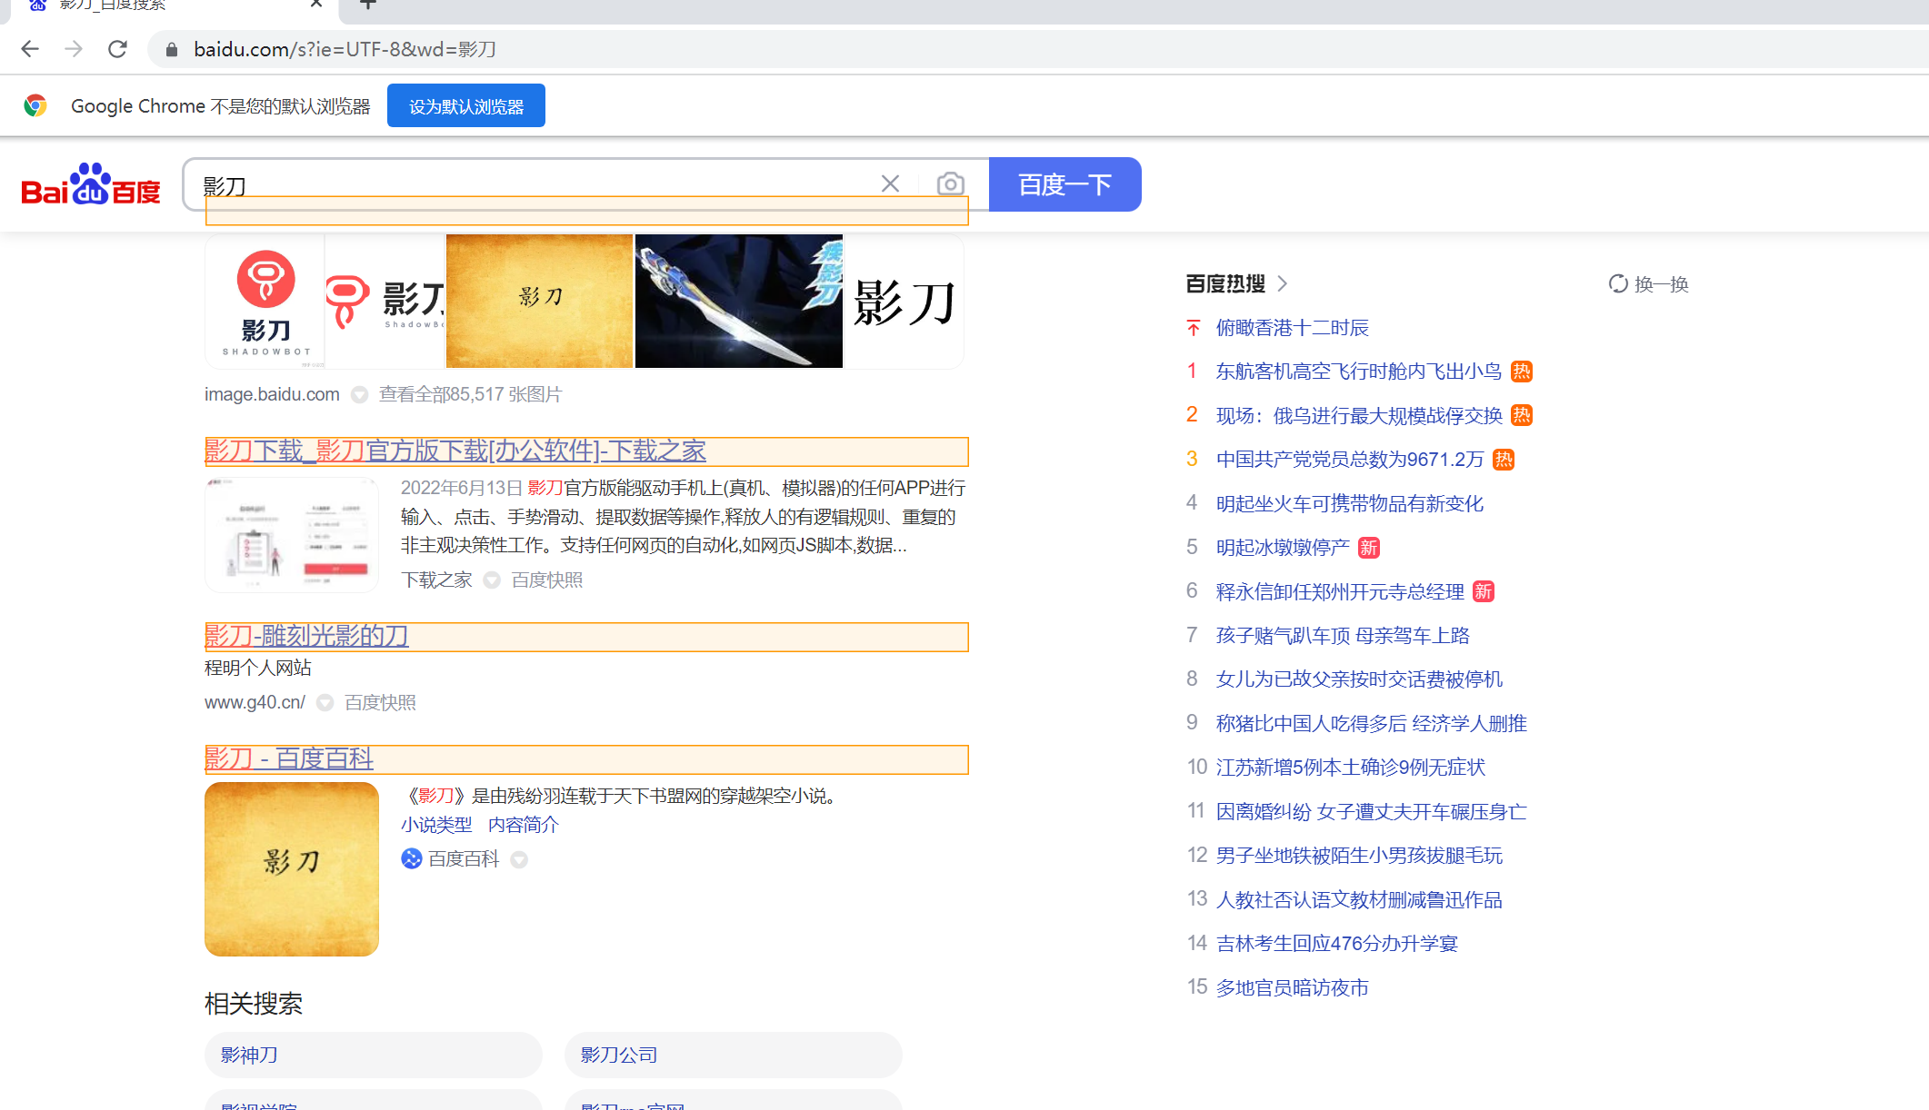
Task: Click 新 badge beside 明起冰墩墩停产
Action: [x=1368, y=548]
